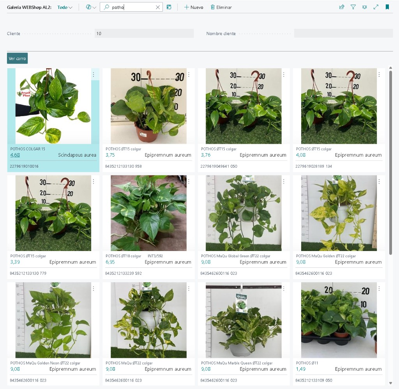Open the Copilot icon menu
Image resolution: width=399 pixels, height=389 pixels.
click(88, 7)
